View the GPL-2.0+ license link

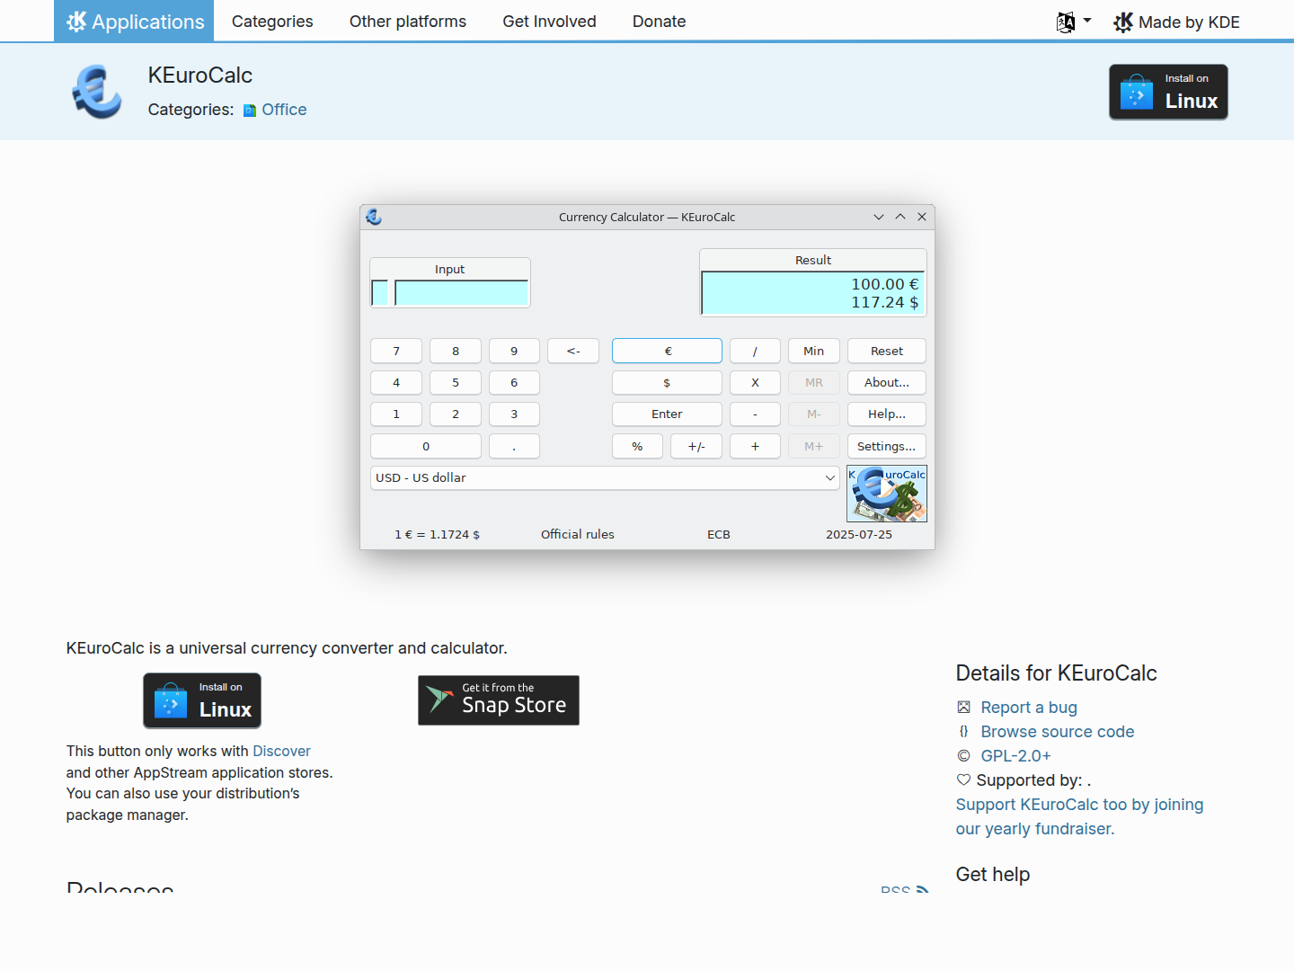1015,756
